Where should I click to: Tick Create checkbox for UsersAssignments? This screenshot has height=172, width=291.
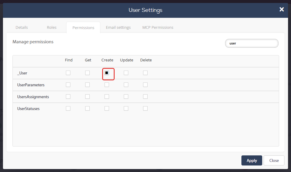(x=107, y=97)
